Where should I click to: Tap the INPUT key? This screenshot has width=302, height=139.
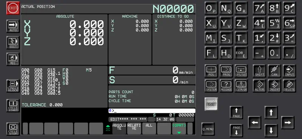(290, 71)
